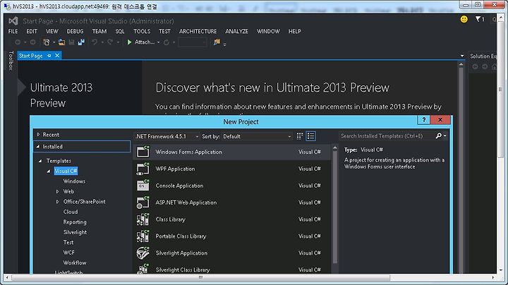Viewport: 508px width, 285px height.
Task: Open the Sort by Default dropdown
Action: [257, 136]
